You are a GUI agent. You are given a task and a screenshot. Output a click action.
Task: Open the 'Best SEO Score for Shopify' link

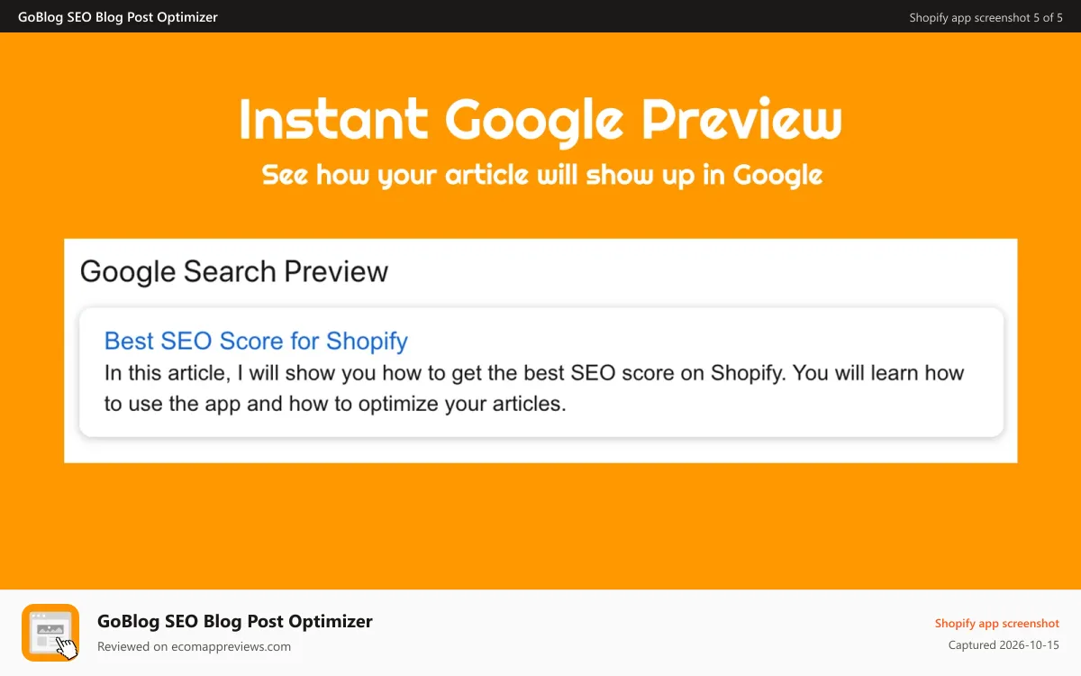click(256, 341)
